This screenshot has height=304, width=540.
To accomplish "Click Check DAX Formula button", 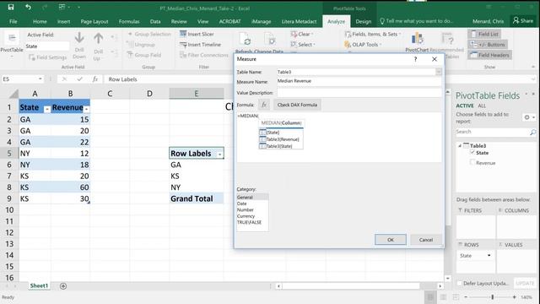I will [297, 105].
